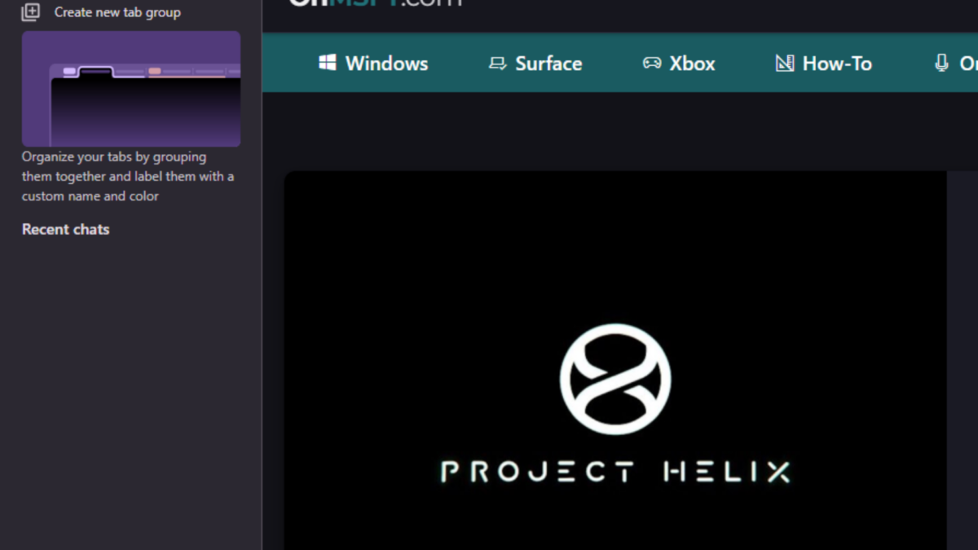Go to the Surface navigation section

click(x=548, y=64)
